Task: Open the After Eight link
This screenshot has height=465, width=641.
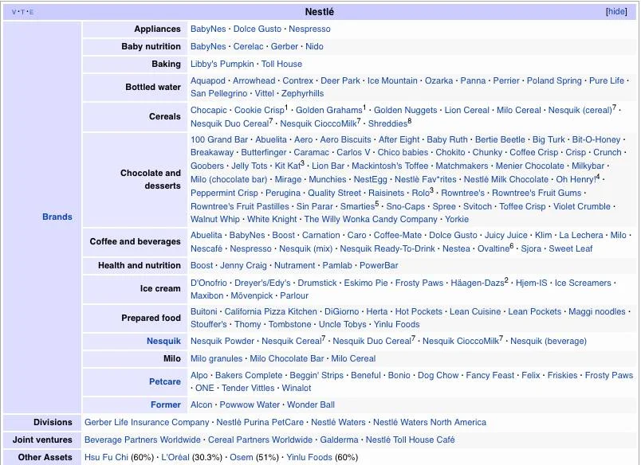Action: [399, 139]
